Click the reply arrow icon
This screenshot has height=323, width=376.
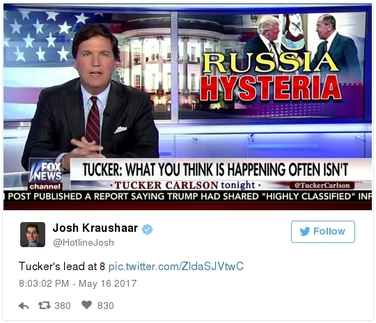pyautogui.click(x=24, y=306)
